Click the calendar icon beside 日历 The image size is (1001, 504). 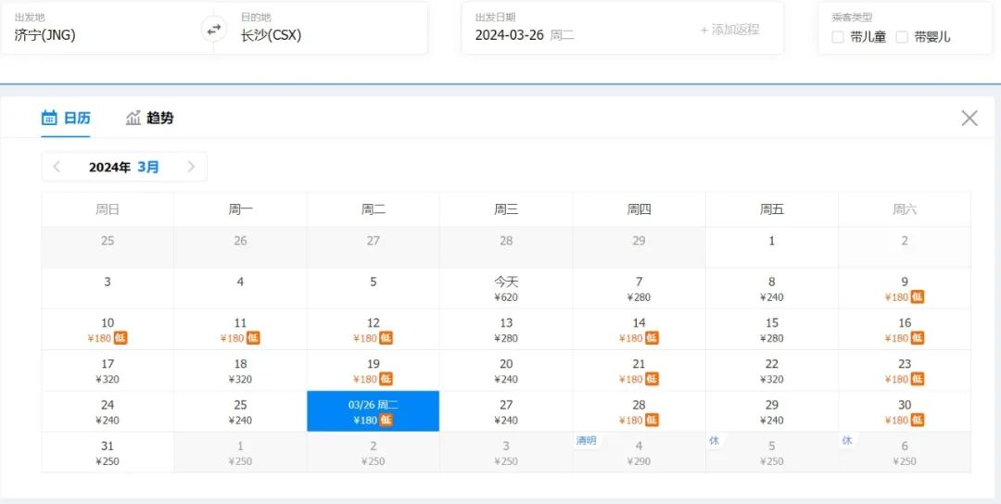click(x=50, y=118)
